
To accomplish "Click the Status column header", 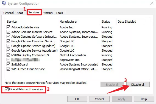I will (x=108, y=22).
